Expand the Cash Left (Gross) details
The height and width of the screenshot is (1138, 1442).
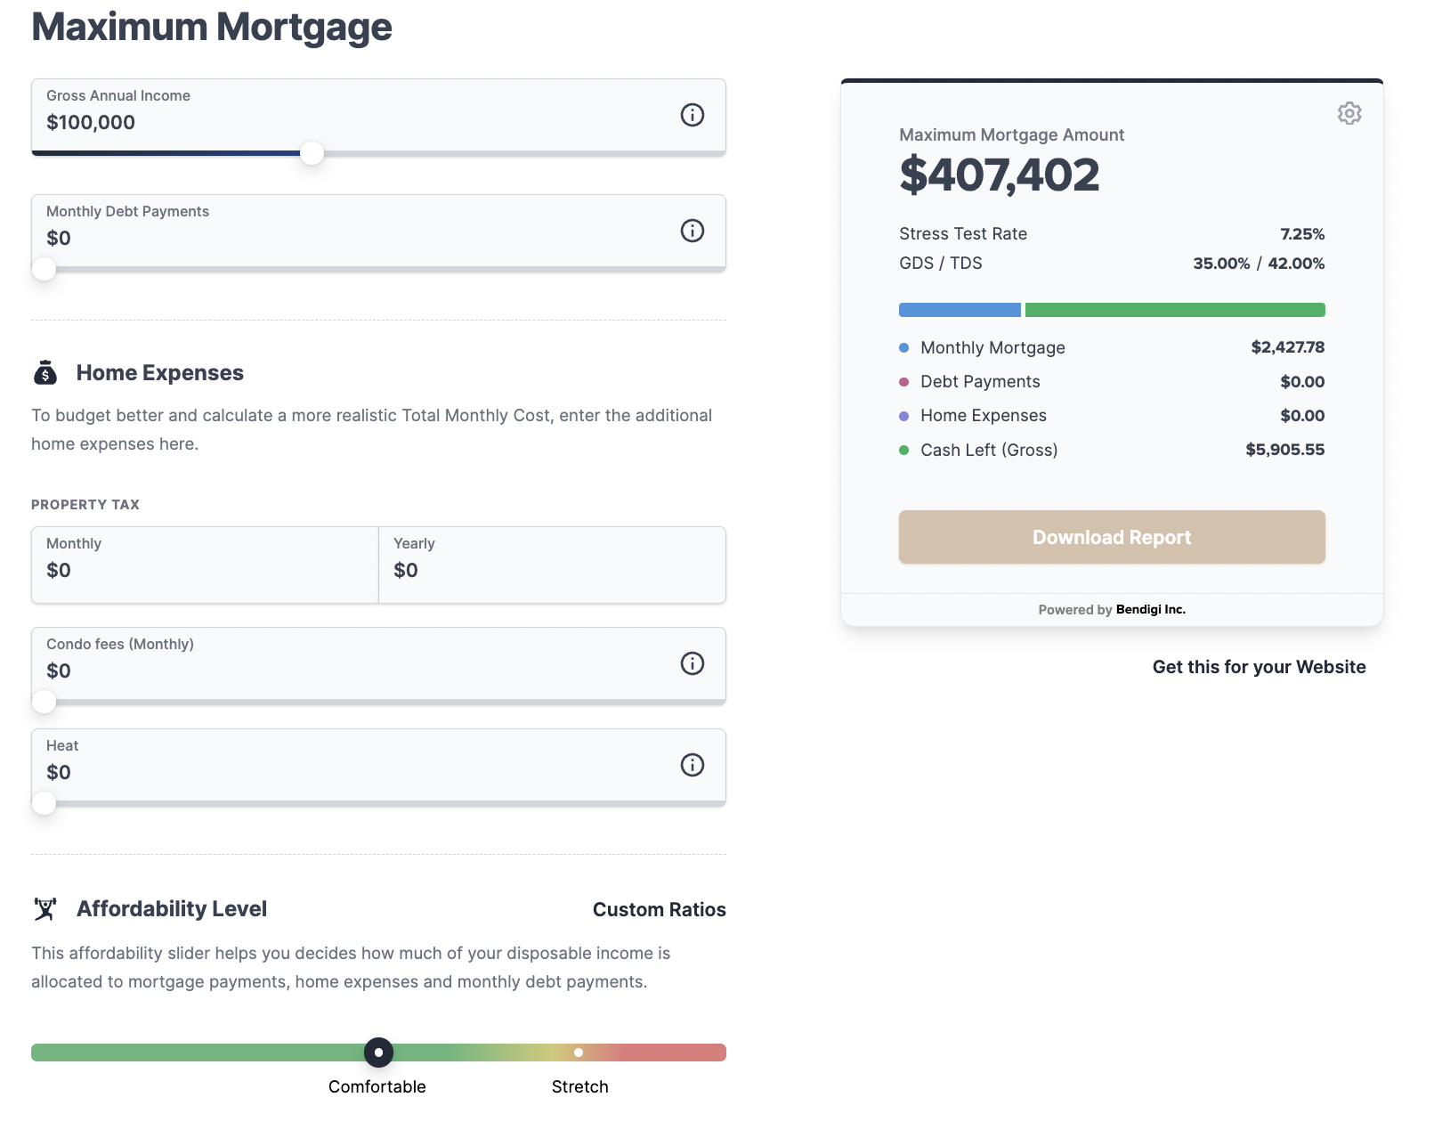coord(988,450)
